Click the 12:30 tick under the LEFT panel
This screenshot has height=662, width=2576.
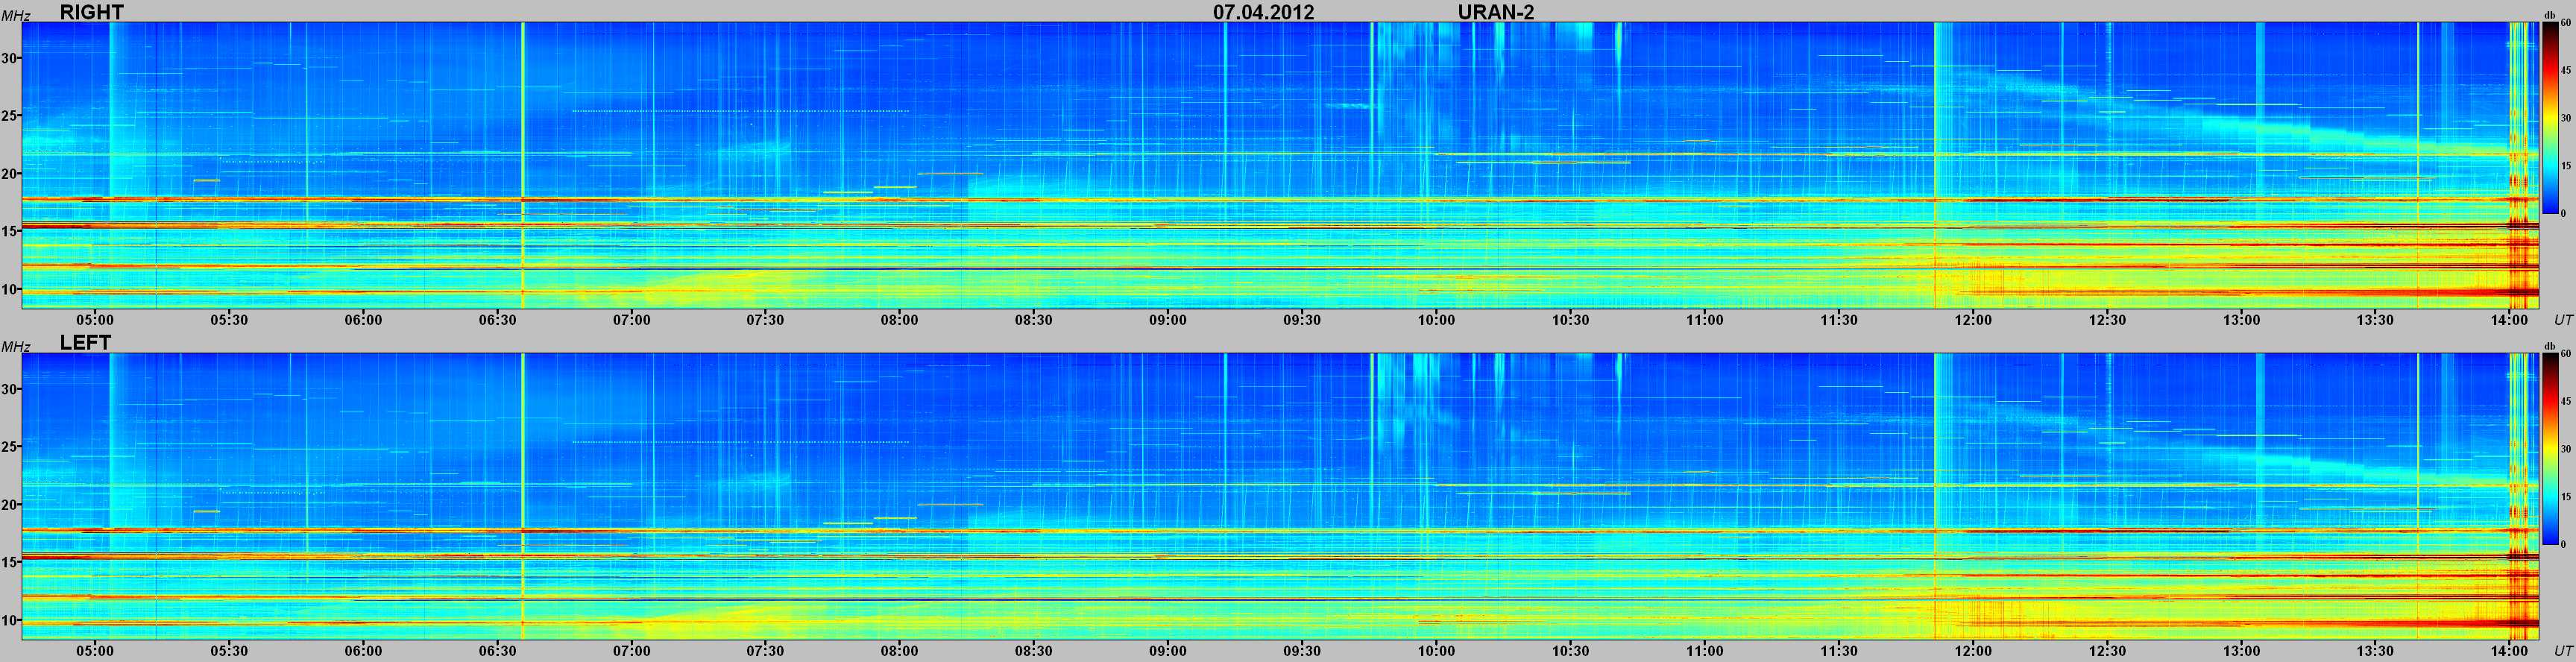(x=2107, y=651)
